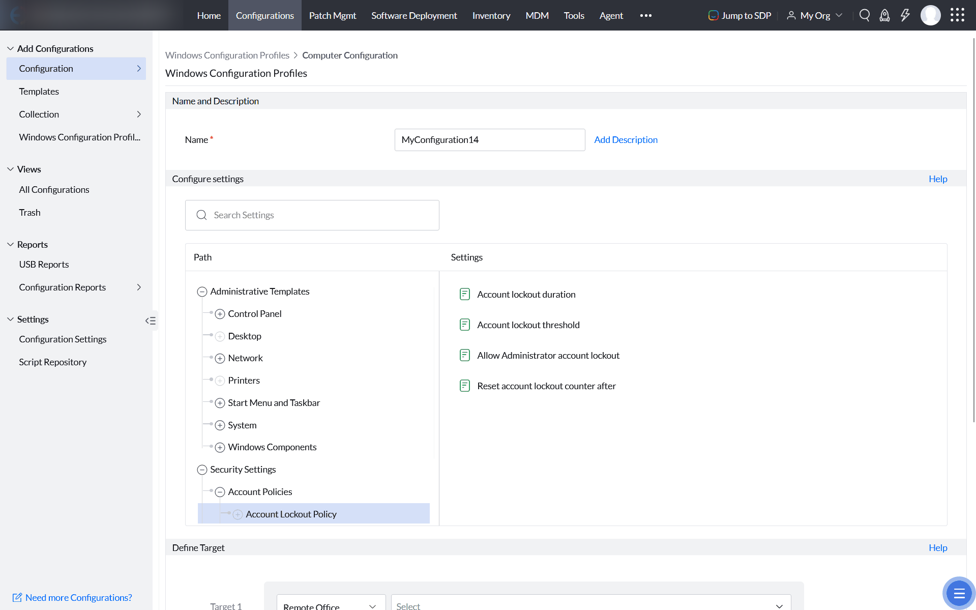Select the Printers tree item
Image resolution: width=976 pixels, height=610 pixels.
click(x=244, y=381)
